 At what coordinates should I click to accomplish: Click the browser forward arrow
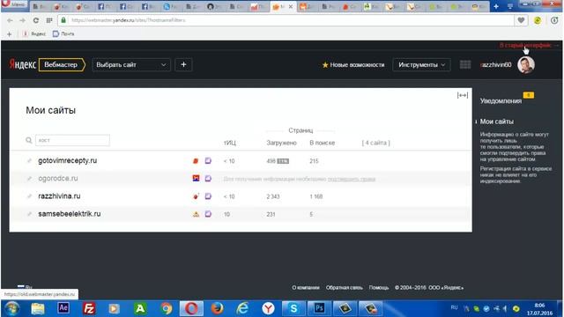tap(23, 20)
